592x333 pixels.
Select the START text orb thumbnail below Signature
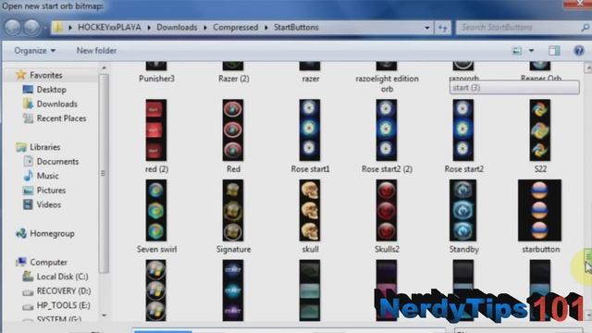point(233,290)
